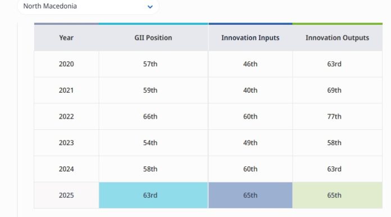Click the 2021 Innovation Inputs 40th cell

tap(251, 90)
